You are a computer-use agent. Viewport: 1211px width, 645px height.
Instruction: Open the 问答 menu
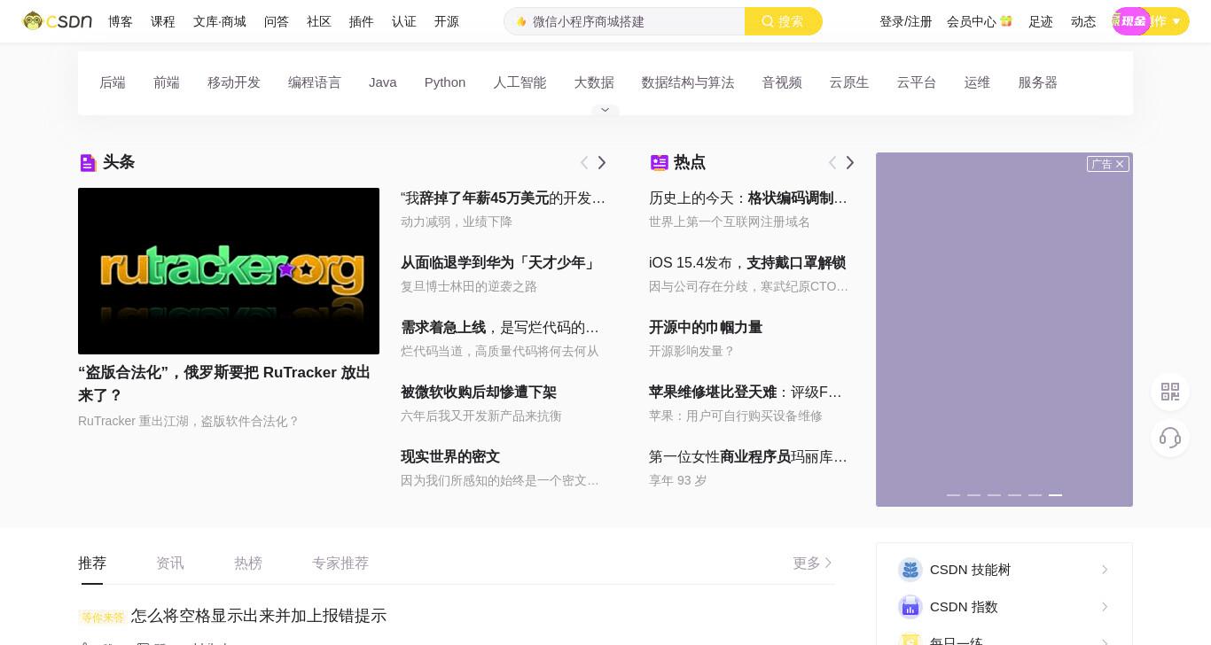pyautogui.click(x=277, y=21)
